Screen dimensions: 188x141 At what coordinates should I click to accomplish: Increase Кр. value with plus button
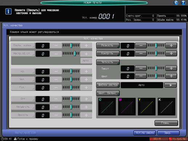(86, 72)
